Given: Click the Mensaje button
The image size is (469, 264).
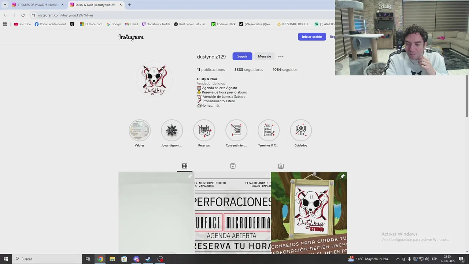Looking at the screenshot, I should tap(265, 56).
